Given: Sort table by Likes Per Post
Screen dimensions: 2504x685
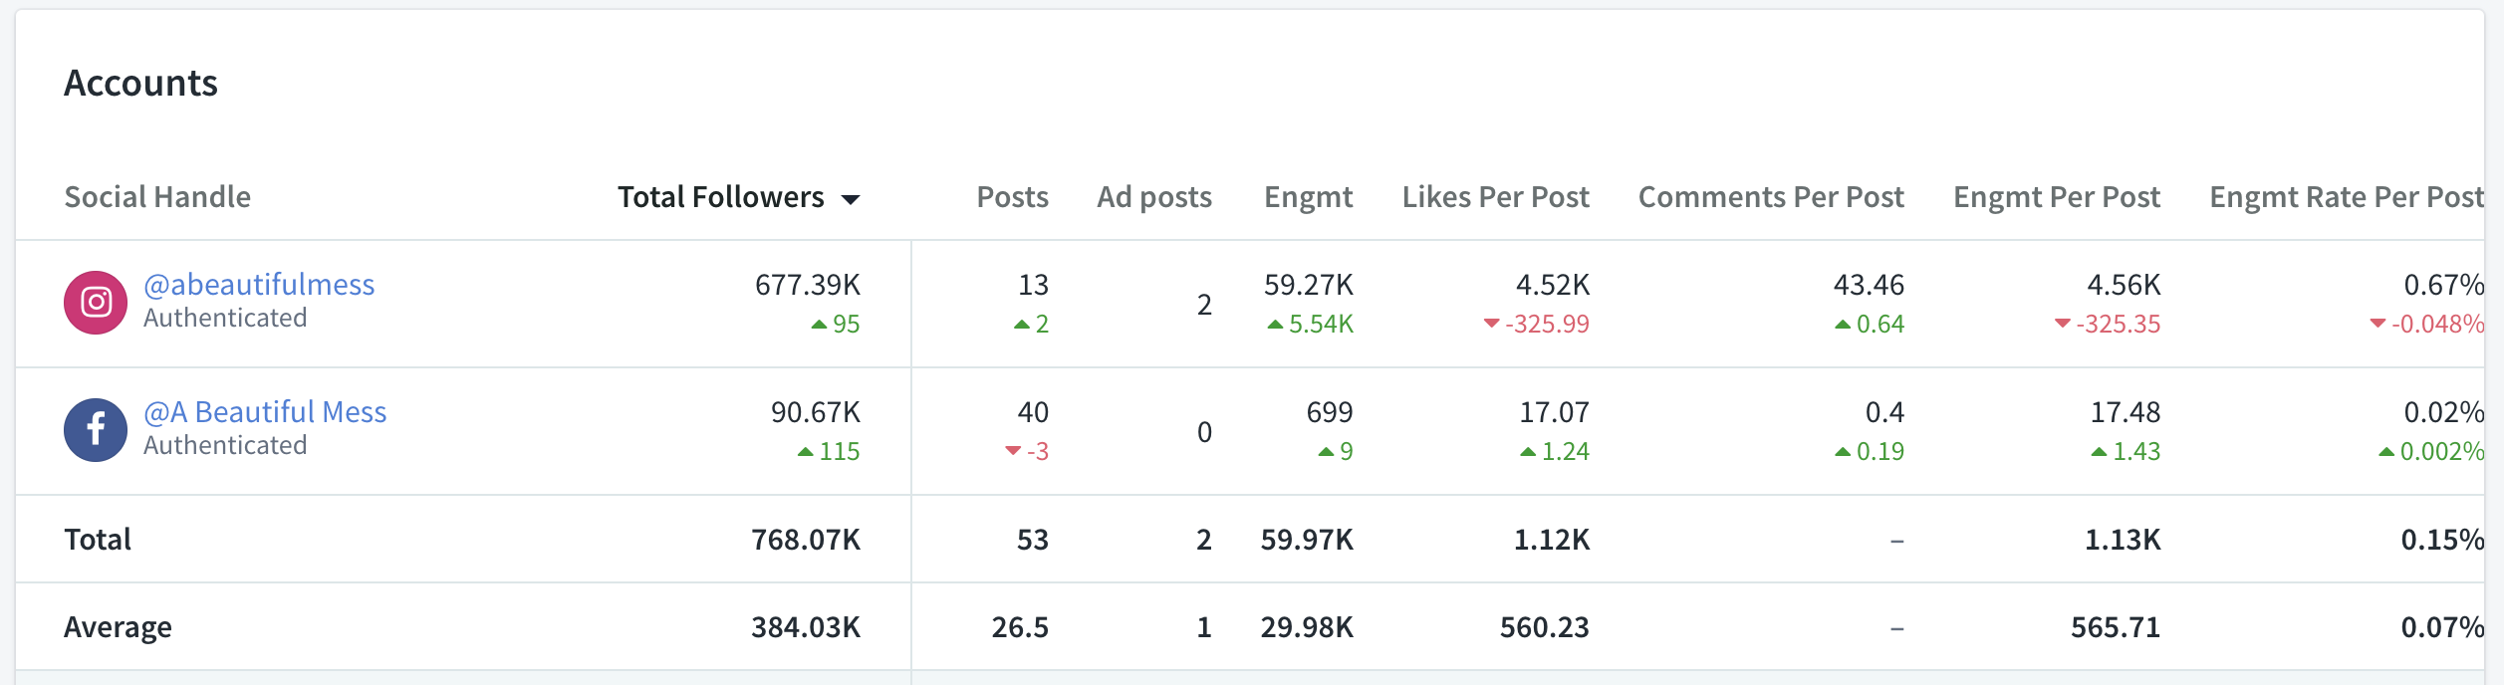Looking at the screenshot, I should click(1495, 197).
